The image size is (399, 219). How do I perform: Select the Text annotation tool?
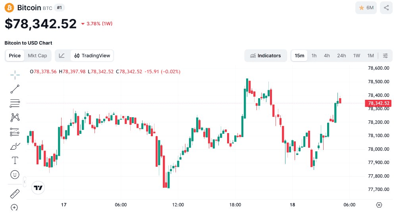(x=15, y=160)
